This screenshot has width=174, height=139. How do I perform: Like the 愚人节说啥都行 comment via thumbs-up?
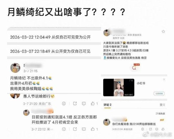click(93, 104)
